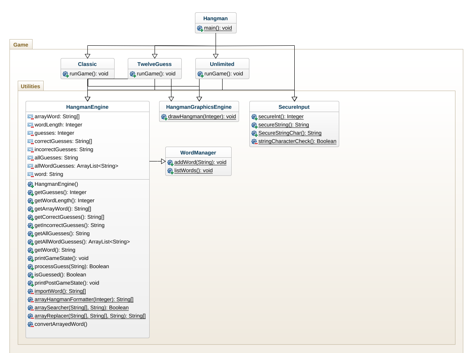Click the arrayReplacer method entry
The image size is (474, 353).
pos(90,316)
